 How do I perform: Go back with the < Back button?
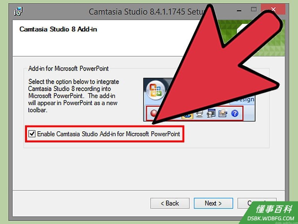[170, 203]
